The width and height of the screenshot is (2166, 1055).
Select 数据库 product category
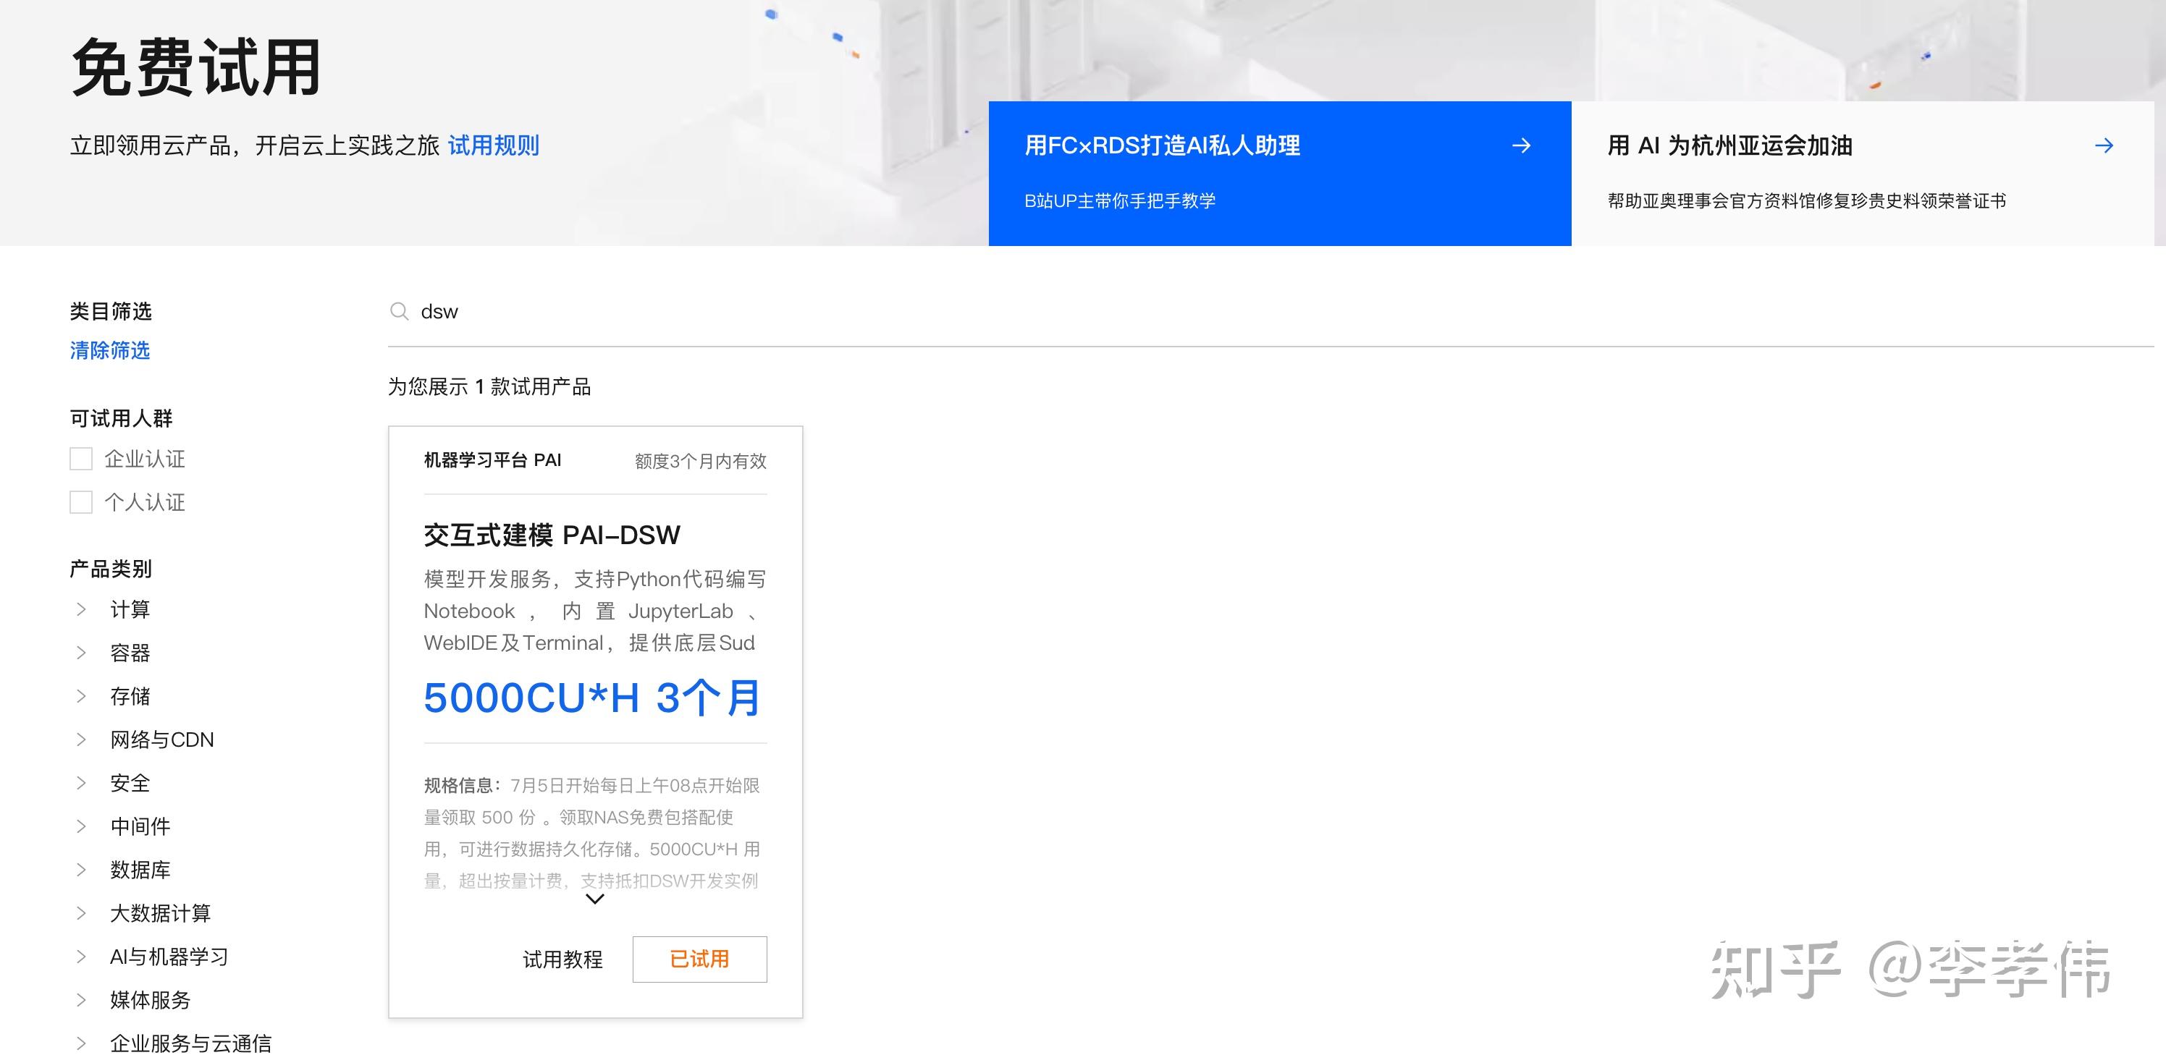coord(140,870)
